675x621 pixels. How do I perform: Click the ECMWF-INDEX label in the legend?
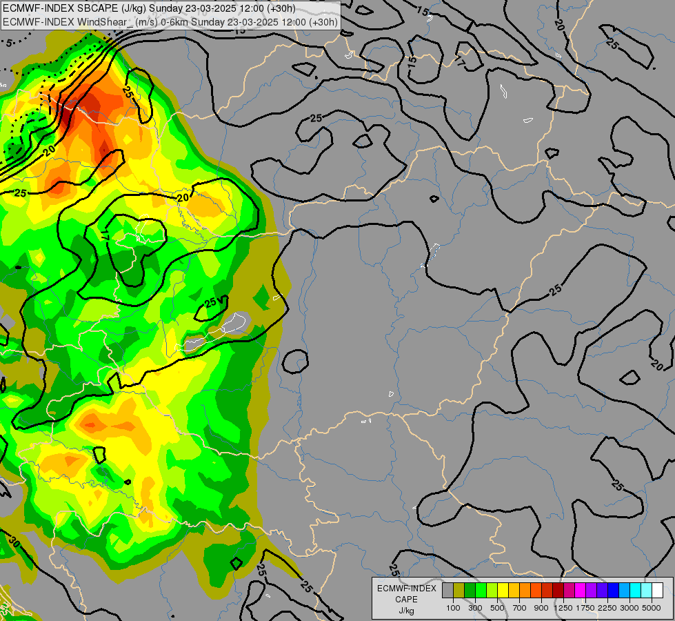tap(406, 589)
